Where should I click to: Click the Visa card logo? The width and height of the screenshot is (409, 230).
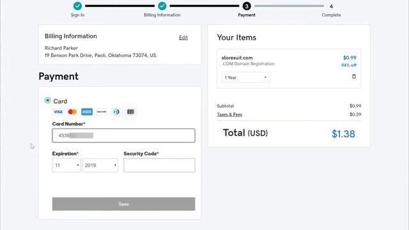[58, 112]
